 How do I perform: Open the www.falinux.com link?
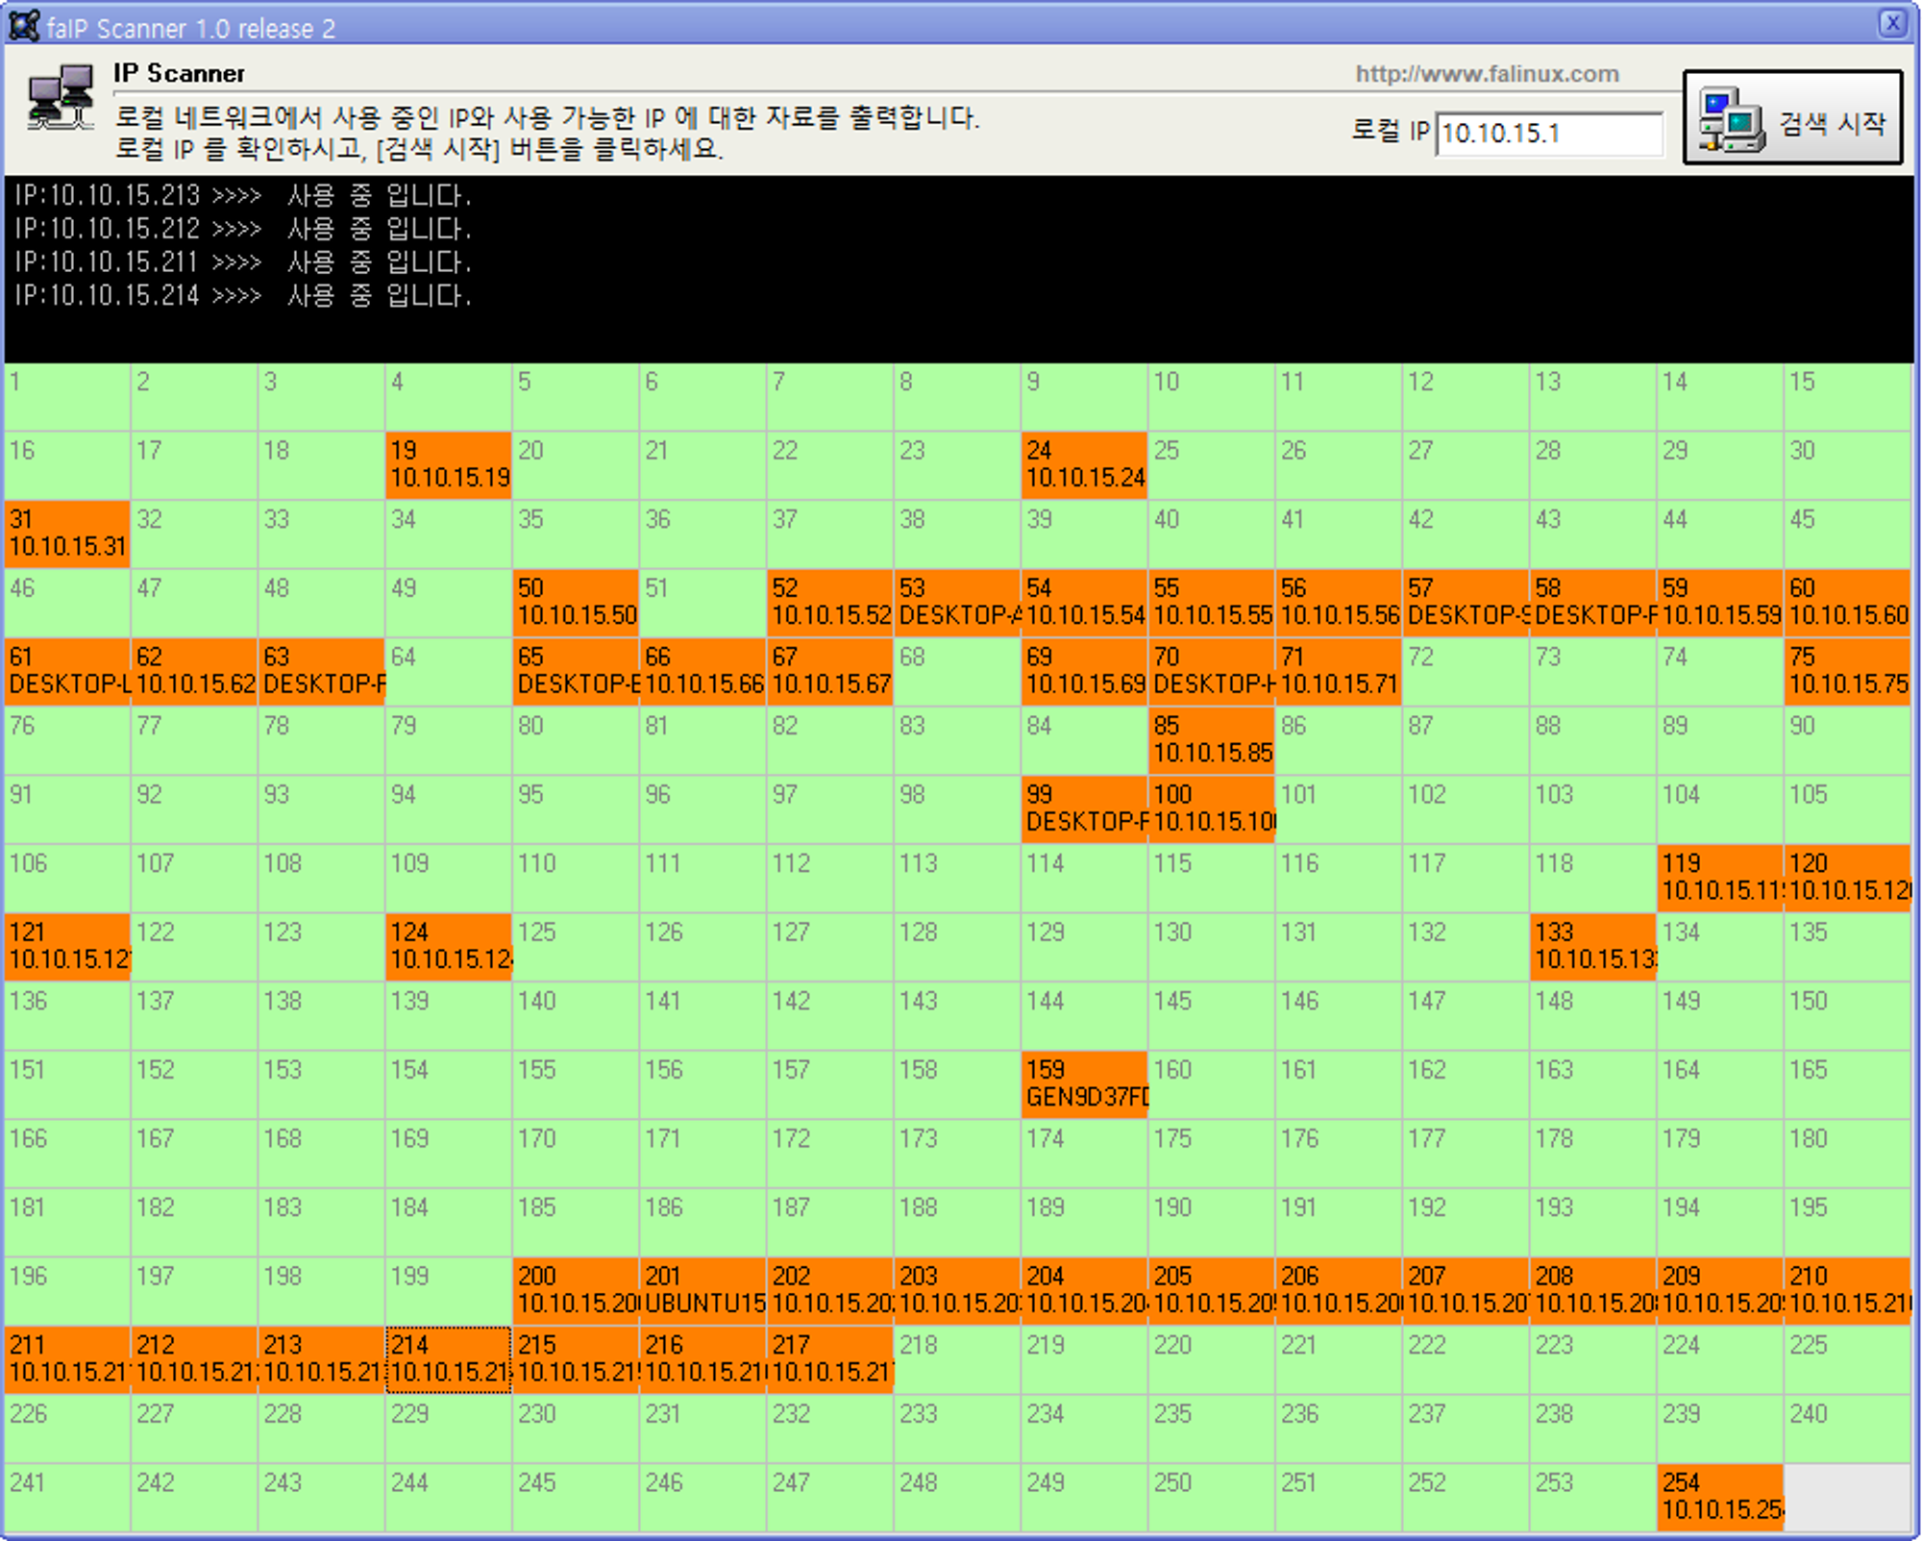click(1487, 74)
